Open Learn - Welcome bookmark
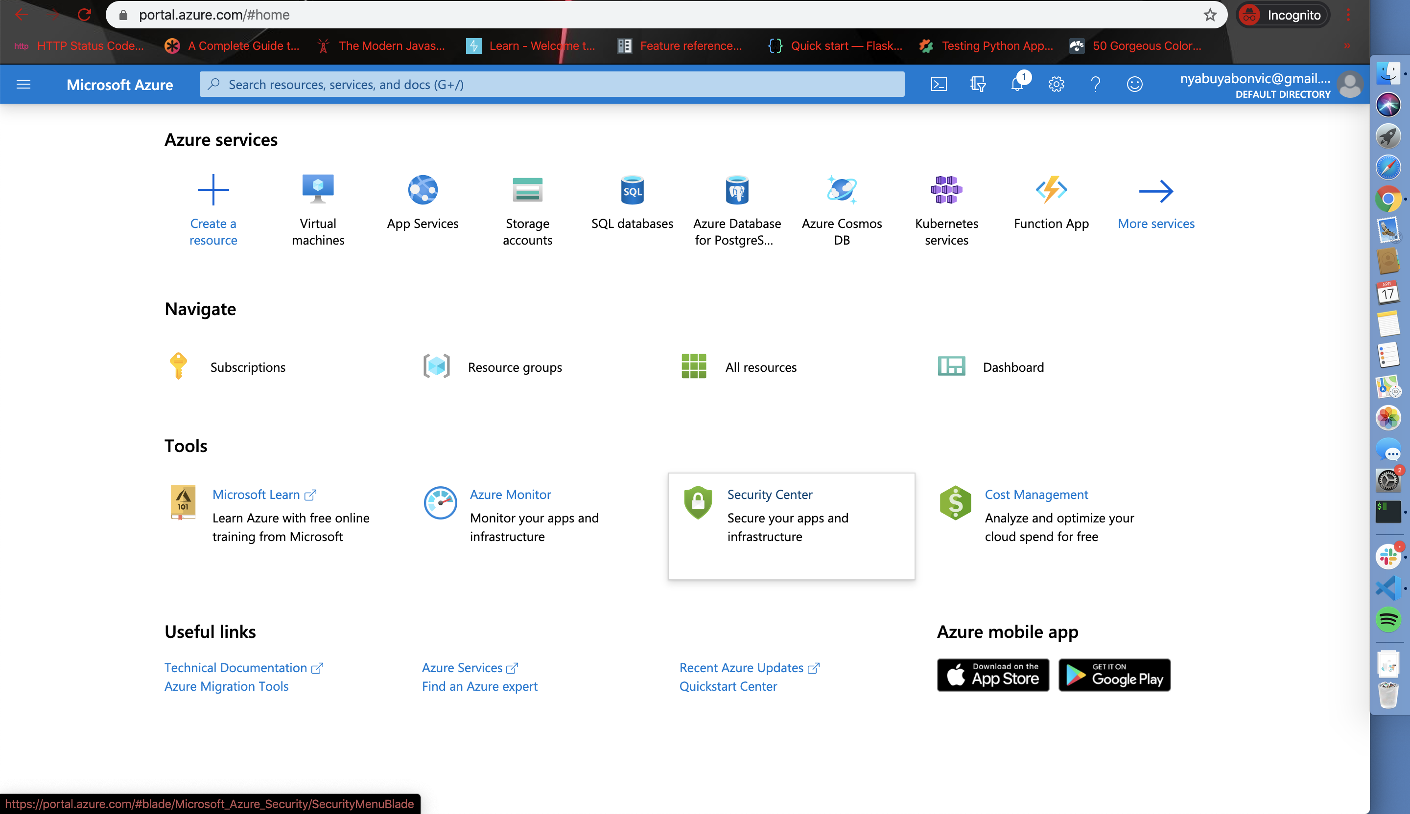This screenshot has width=1410, height=814. point(530,46)
